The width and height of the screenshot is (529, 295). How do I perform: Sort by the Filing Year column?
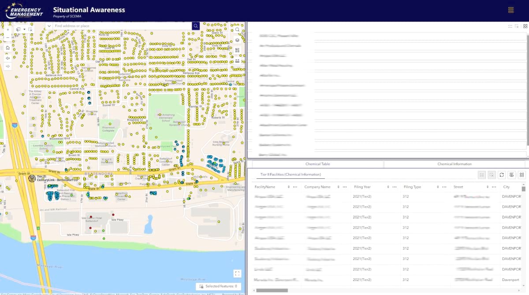[x=388, y=187]
